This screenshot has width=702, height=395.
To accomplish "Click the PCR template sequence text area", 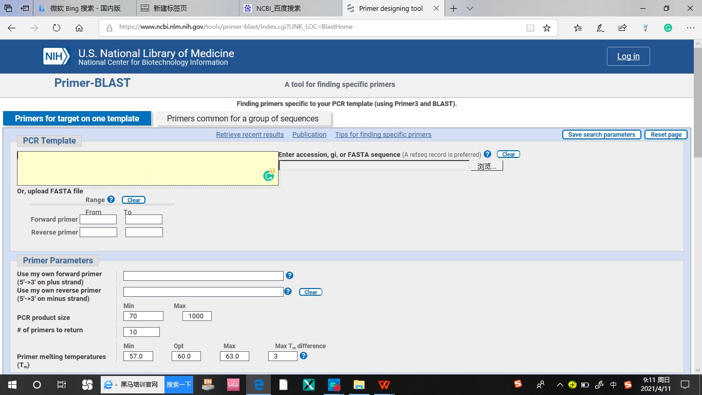I will 147,168.
